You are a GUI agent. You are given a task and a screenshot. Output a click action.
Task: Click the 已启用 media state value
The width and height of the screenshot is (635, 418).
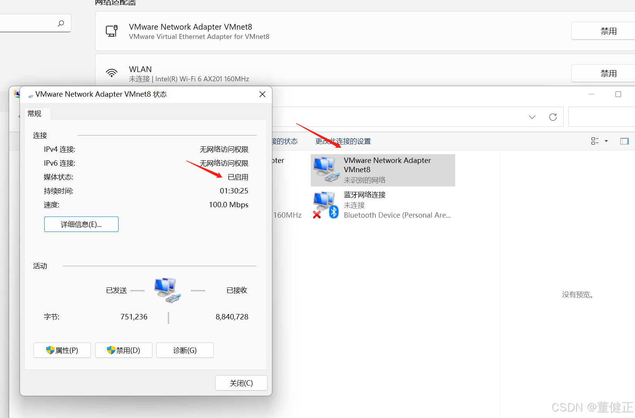[x=238, y=177]
